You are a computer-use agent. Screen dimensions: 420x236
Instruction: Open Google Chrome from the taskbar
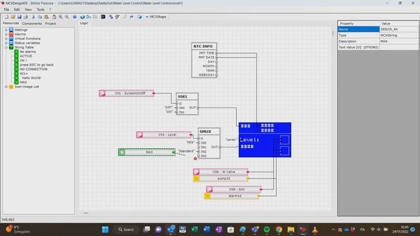(x=279, y=229)
